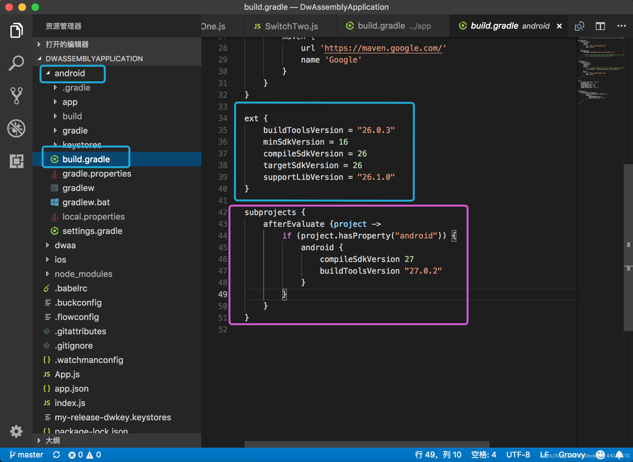Open .flowconfig file
633x462 pixels.
(x=117, y=317)
